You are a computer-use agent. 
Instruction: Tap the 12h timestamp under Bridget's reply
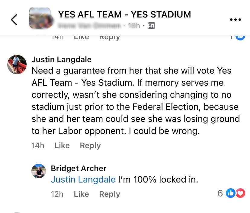coord(57,194)
